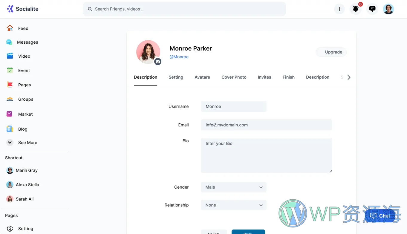Open the messages chat bubble icon in header
Viewport: 407px width, 234px height.
[372, 9]
